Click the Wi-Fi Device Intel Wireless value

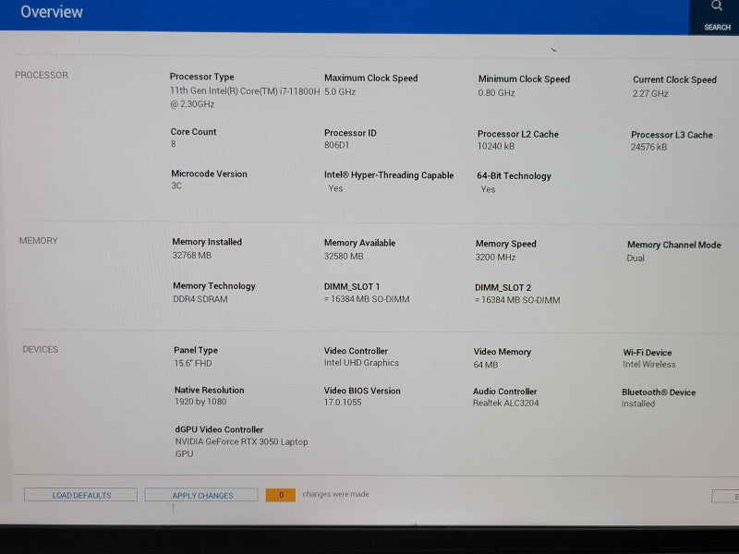[649, 364]
